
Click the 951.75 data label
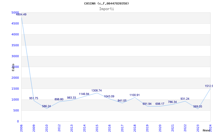click(x=34, y=98)
